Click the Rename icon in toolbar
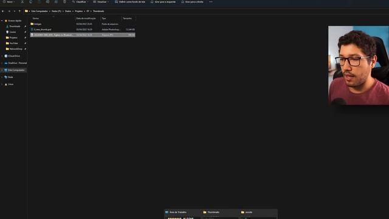The height and width of the screenshot is (219, 389). click(x=47, y=2)
